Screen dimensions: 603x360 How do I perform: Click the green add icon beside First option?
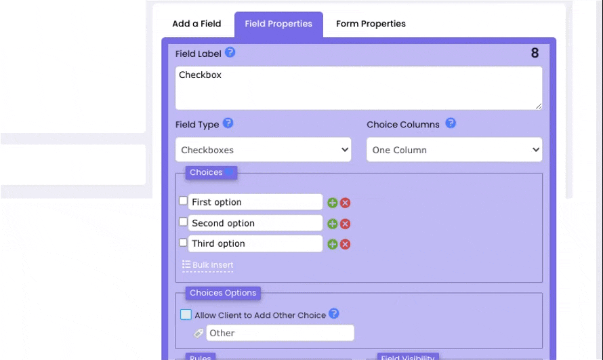(332, 203)
